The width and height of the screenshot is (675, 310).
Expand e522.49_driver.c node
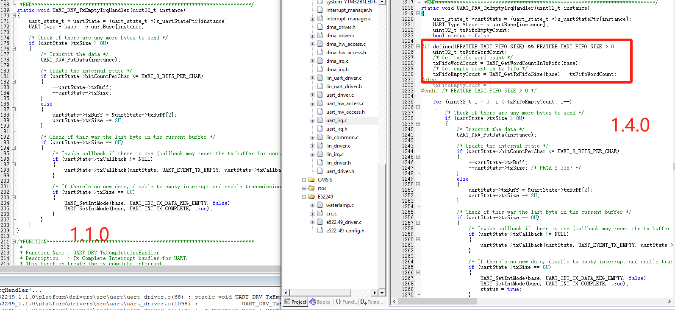[312, 222]
